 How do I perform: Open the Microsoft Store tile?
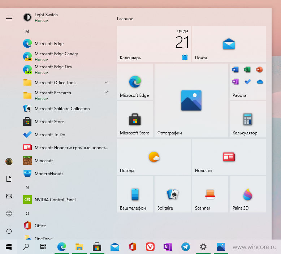[135, 119]
